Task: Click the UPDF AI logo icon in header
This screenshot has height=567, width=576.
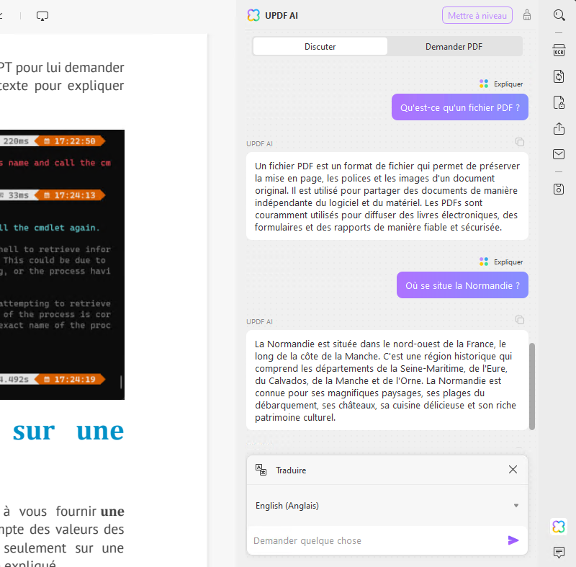Action: click(x=253, y=15)
